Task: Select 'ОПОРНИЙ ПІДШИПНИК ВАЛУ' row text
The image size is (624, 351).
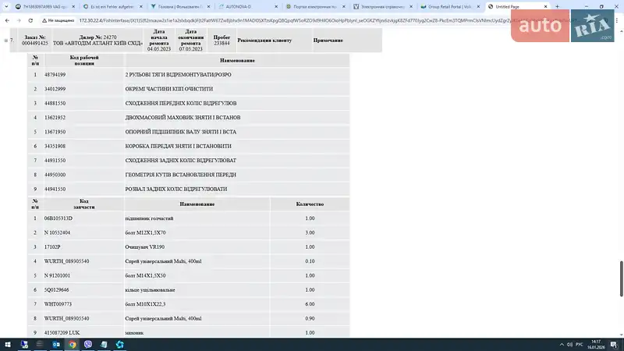Action: click(x=181, y=132)
